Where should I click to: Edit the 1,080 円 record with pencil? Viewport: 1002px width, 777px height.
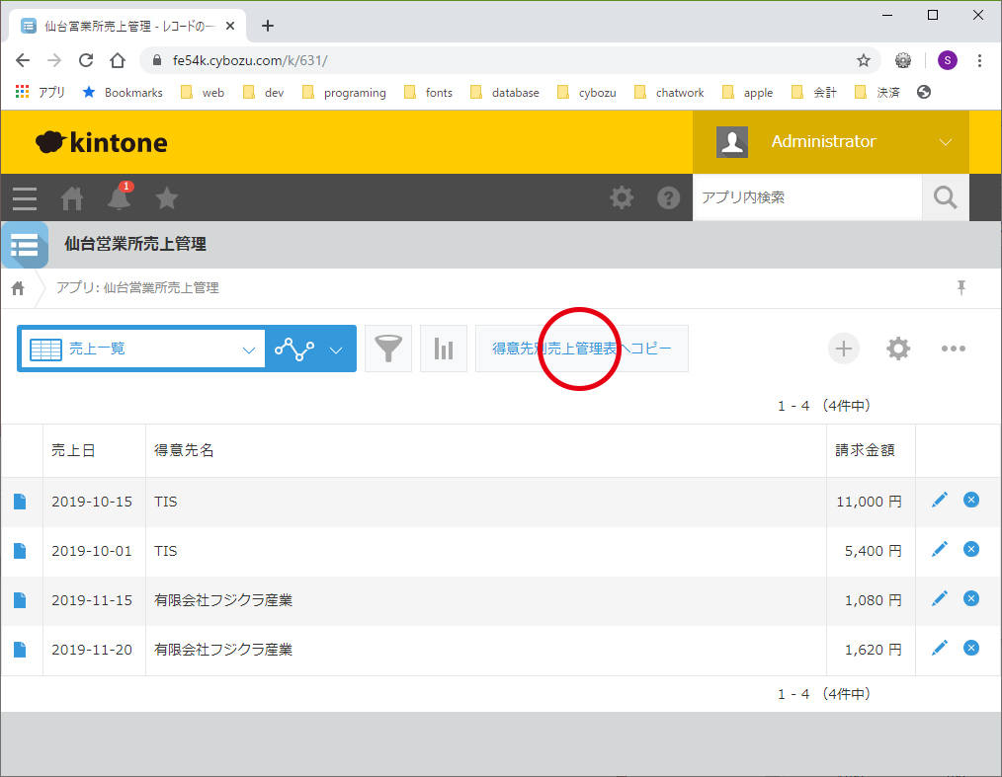pos(940,598)
